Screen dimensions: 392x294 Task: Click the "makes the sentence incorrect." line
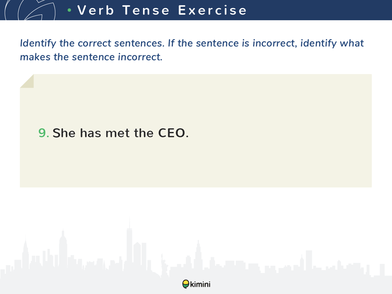coord(91,57)
